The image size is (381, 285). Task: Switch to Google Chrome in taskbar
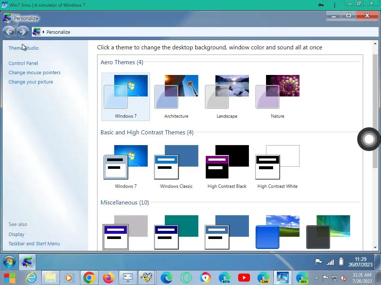pos(89,278)
